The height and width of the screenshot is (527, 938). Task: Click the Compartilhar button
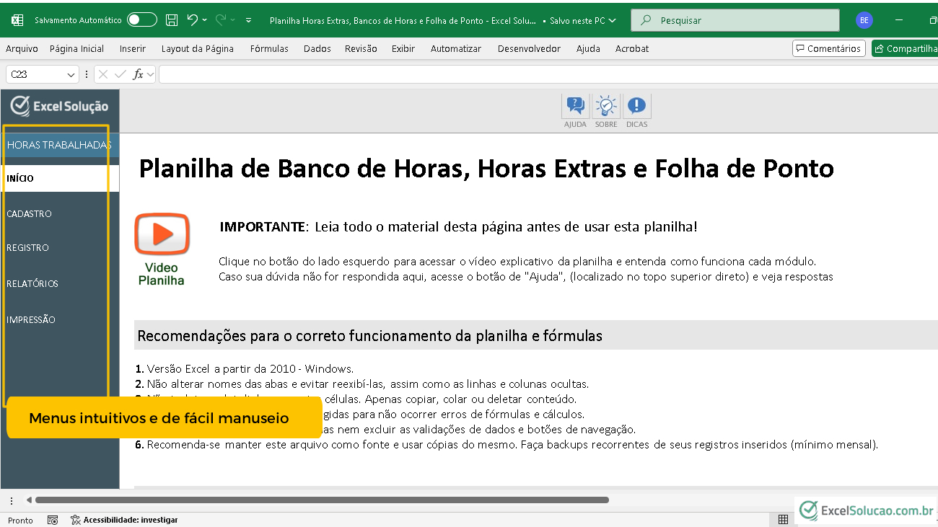click(906, 48)
